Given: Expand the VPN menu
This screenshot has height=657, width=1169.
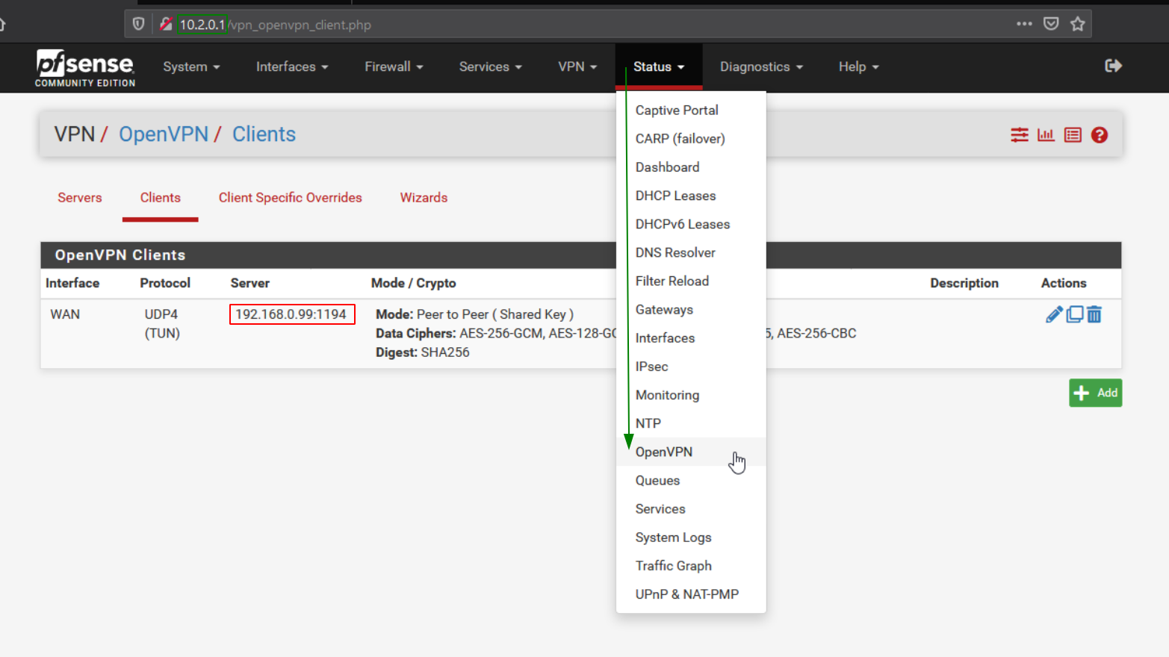Looking at the screenshot, I should (x=577, y=66).
